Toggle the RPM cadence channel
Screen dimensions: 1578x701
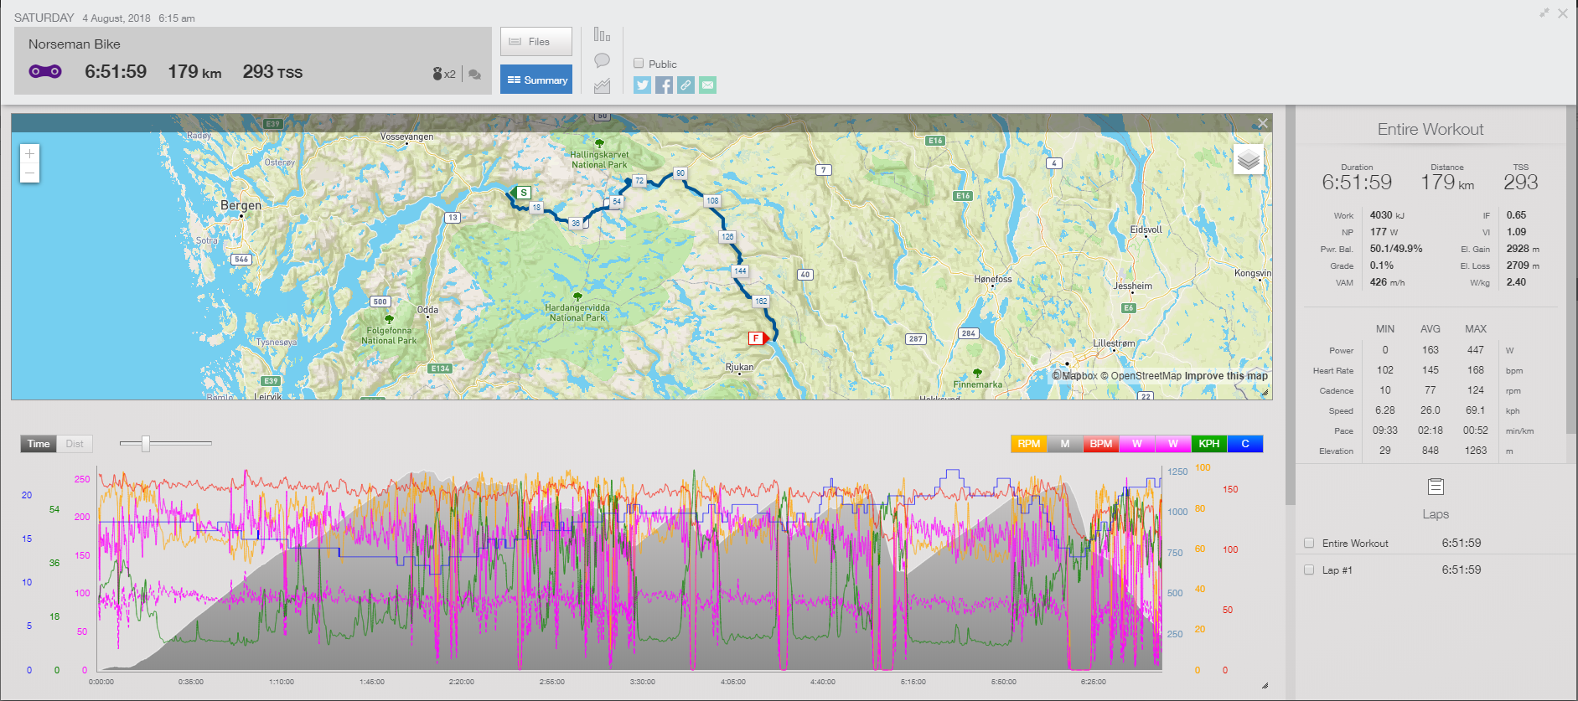[x=1028, y=444]
